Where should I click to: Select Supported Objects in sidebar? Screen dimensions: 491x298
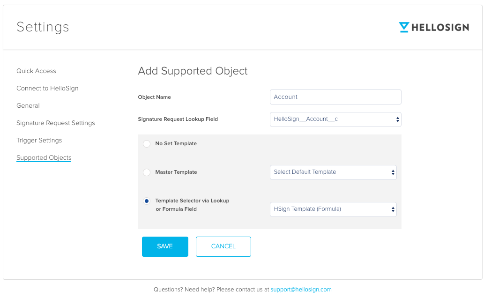[44, 158]
